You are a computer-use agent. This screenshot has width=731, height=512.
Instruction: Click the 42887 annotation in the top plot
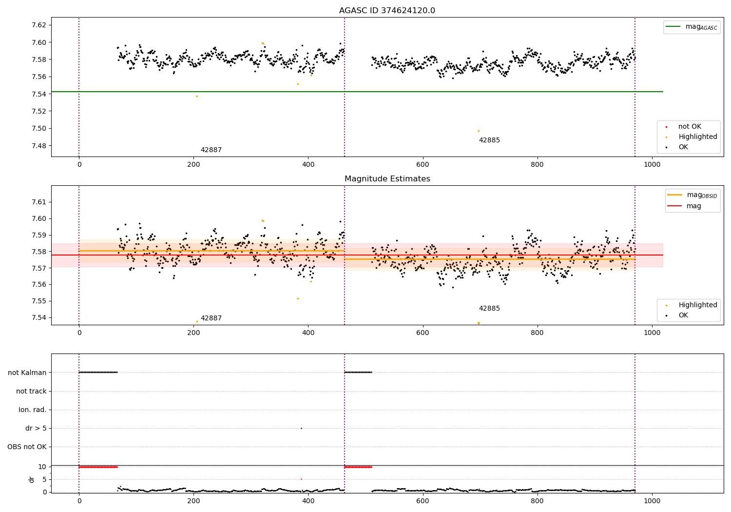tap(211, 150)
